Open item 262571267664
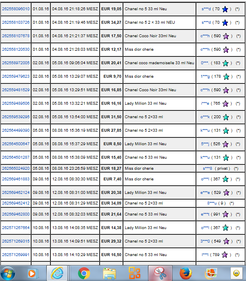 16,227
